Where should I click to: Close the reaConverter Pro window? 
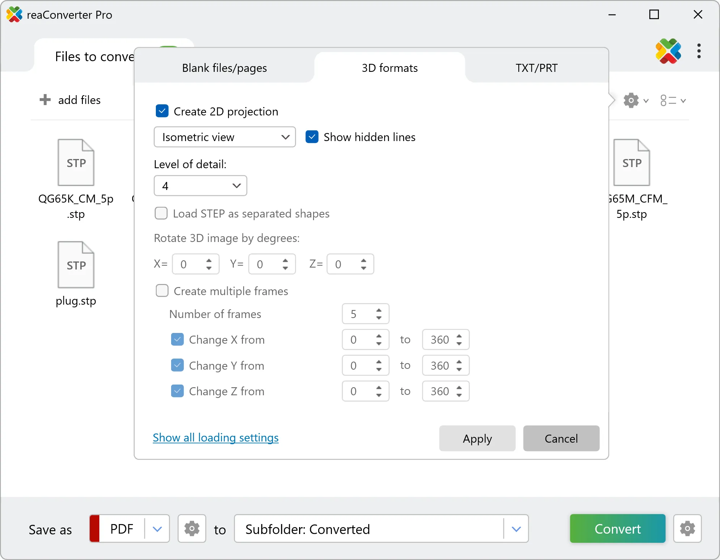click(698, 15)
